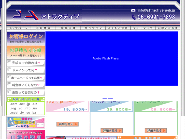Click the .org .vc .info .us line
Viewport: 185px width, 139px height.
tap(23, 108)
